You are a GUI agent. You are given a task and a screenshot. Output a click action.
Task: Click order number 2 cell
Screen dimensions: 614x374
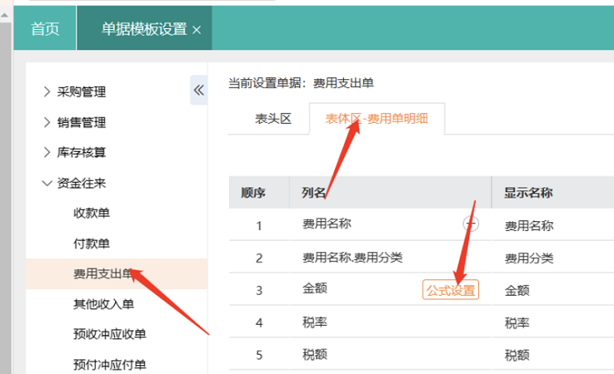pyautogui.click(x=259, y=258)
